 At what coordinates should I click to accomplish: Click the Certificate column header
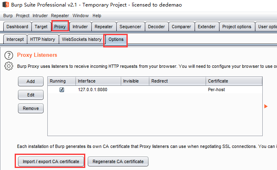click(x=234, y=81)
